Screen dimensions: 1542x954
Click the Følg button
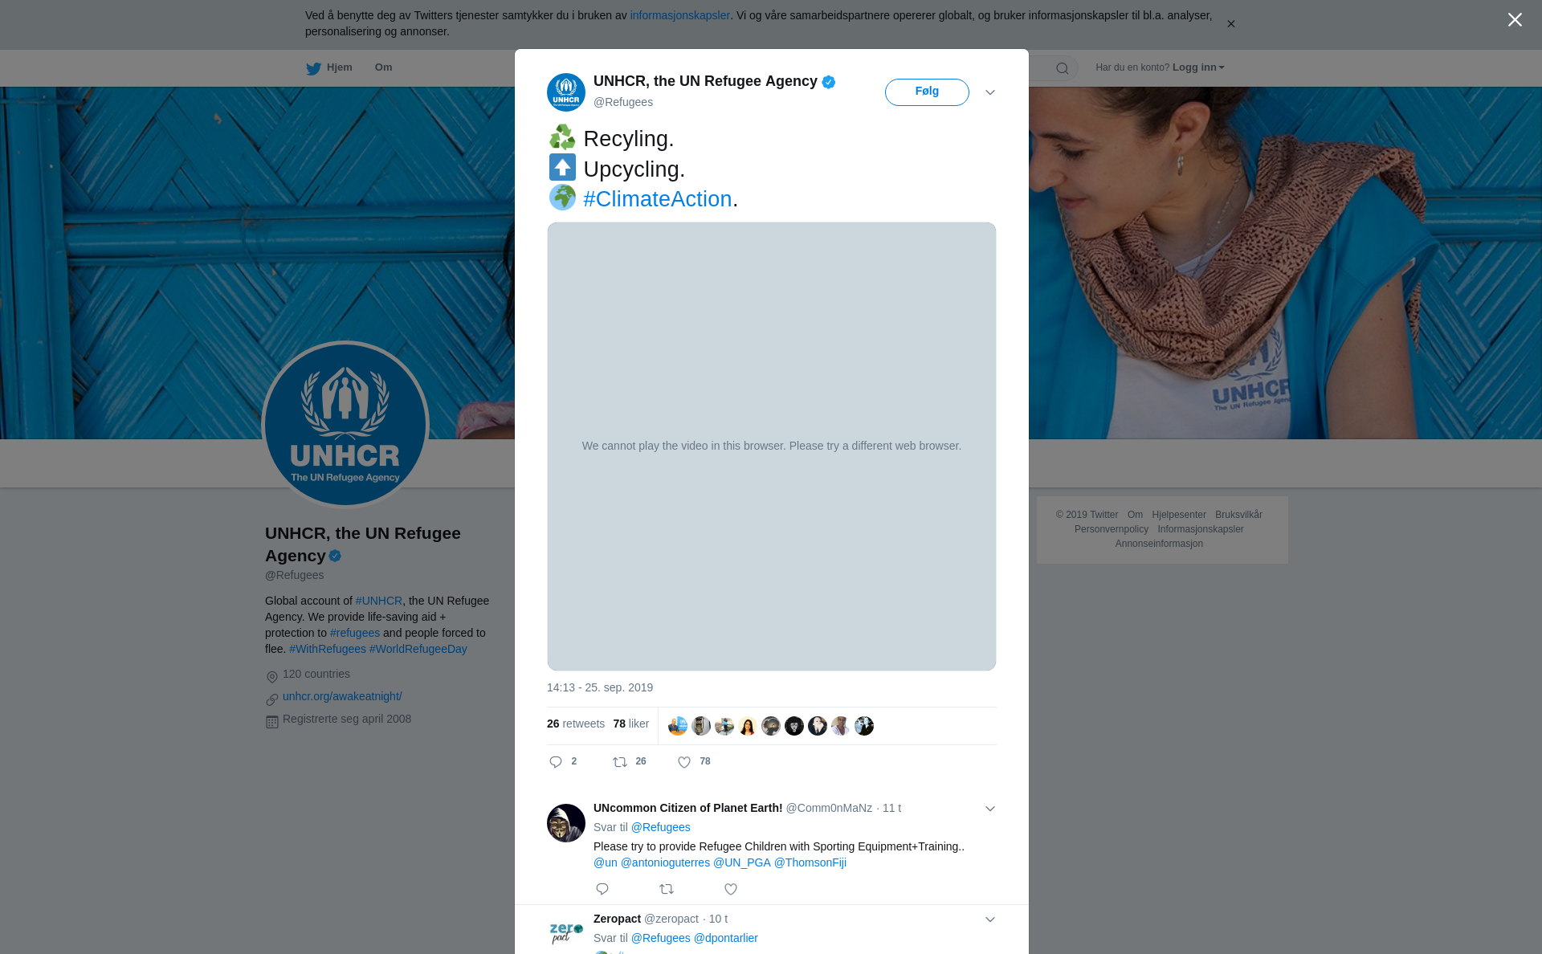tap(927, 92)
